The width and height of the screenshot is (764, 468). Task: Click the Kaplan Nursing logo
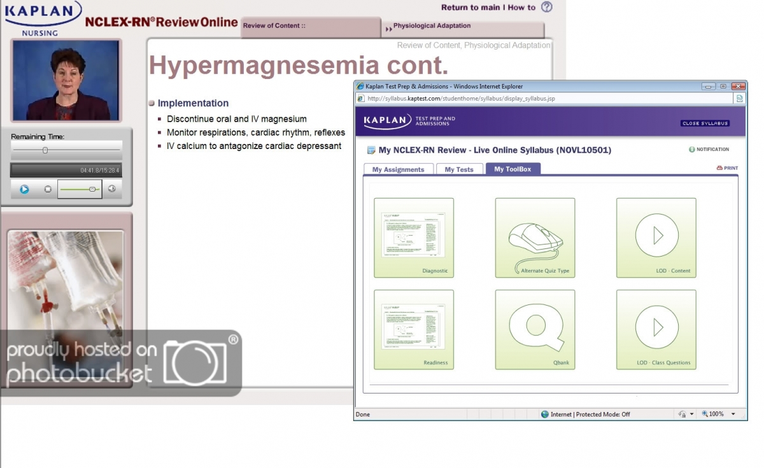(x=43, y=18)
